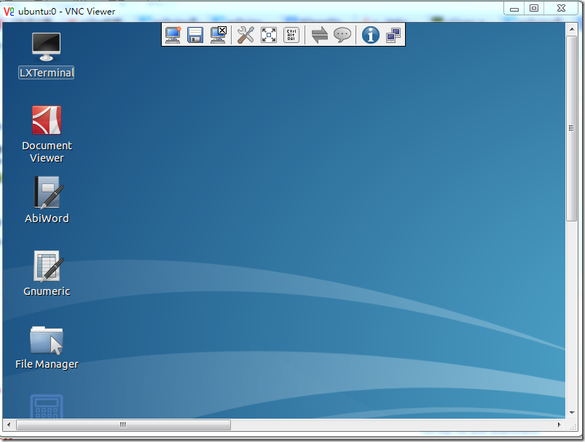
Task: Open the File Transfer arrows icon
Action: 319,35
